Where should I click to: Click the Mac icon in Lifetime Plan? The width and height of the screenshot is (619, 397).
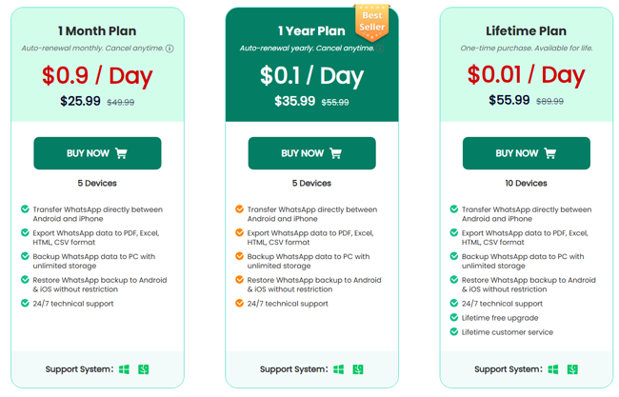pyautogui.click(x=572, y=369)
